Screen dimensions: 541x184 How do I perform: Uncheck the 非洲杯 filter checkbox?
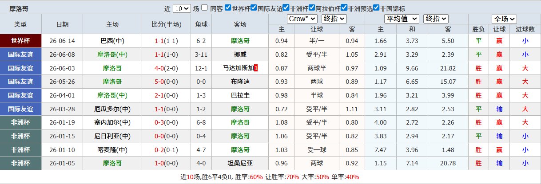(286, 8)
